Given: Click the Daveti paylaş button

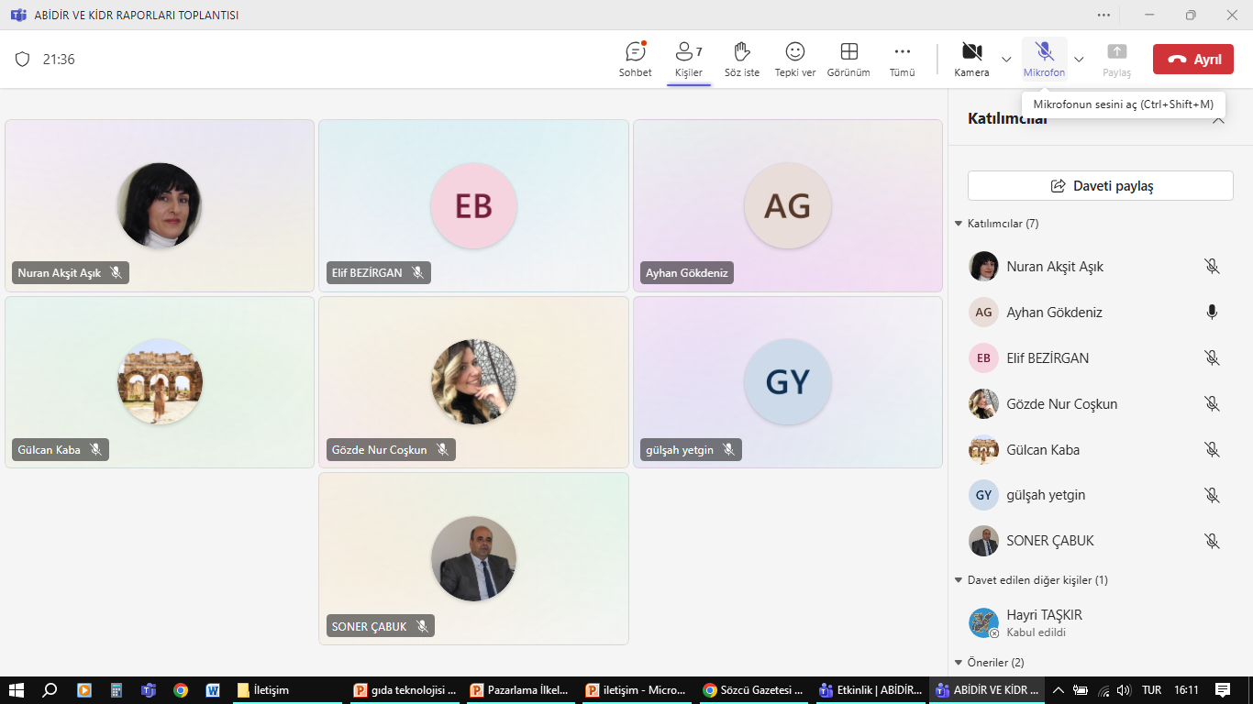Looking at the screenshot, I should (1100, 185).
